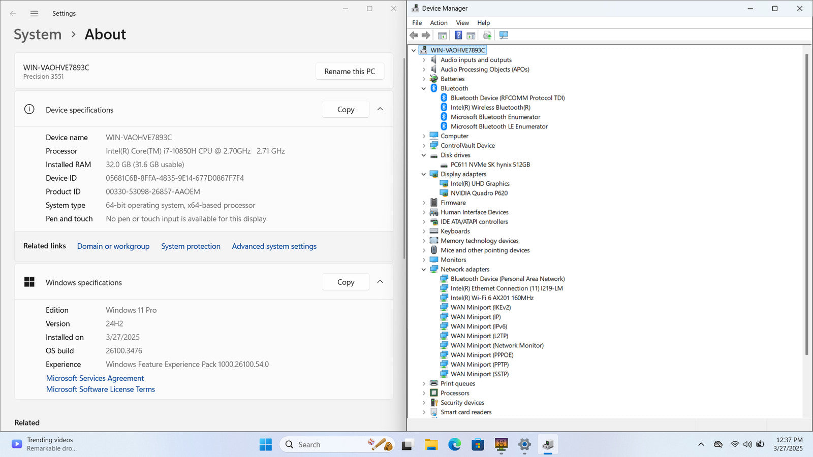Open Domain or workgroup link
This screenshot has width=813, height=457.
pos(113,246)
